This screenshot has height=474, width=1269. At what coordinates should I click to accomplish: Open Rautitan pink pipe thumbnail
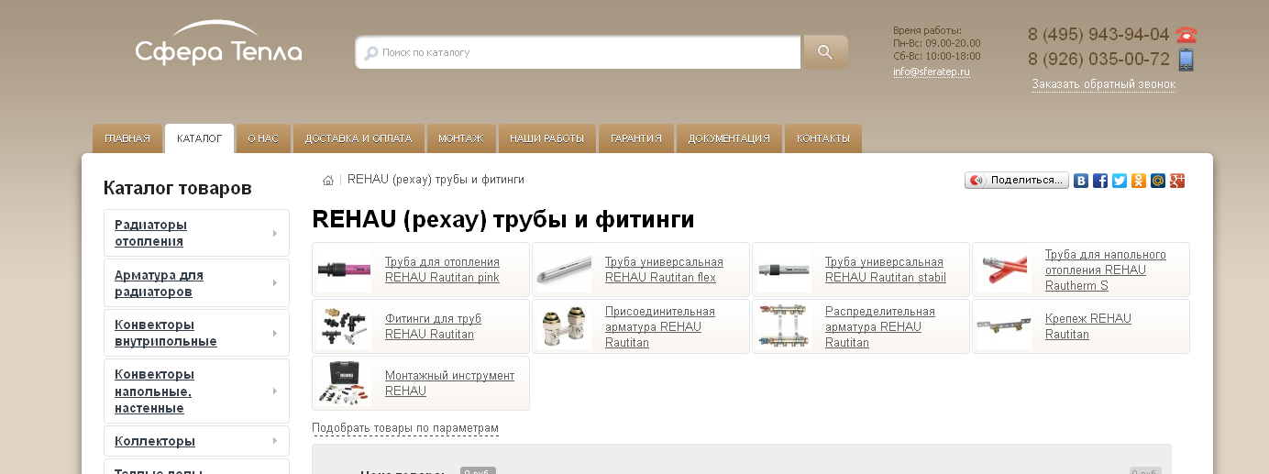coord(344,270)
